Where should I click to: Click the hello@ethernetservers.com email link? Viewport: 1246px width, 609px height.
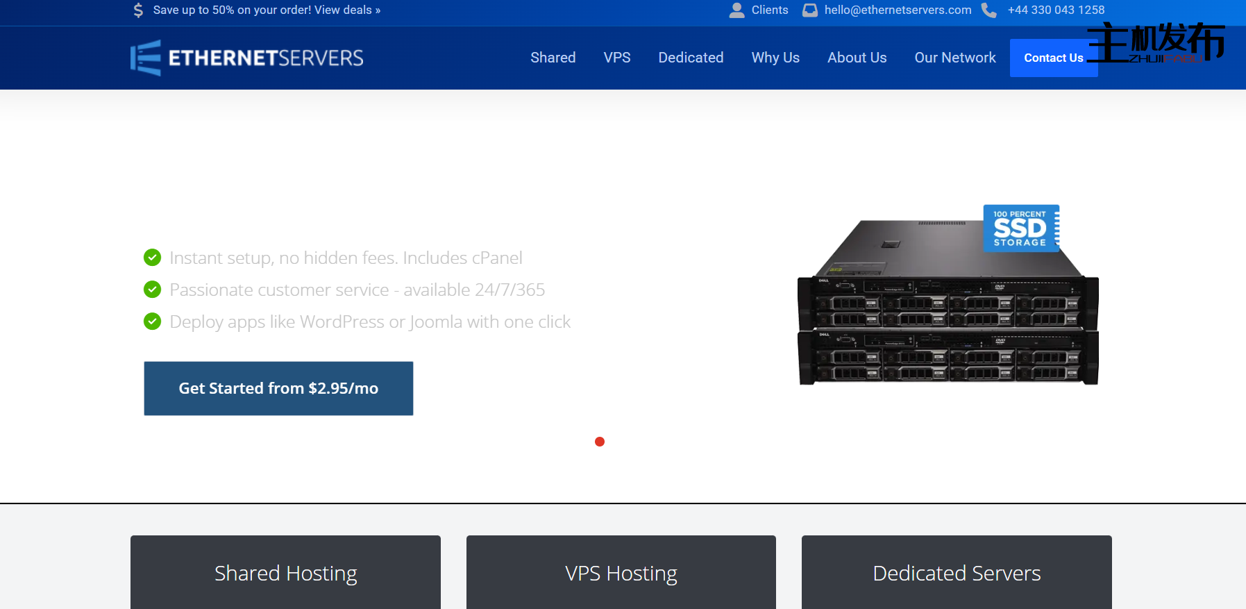click(898, 10)
